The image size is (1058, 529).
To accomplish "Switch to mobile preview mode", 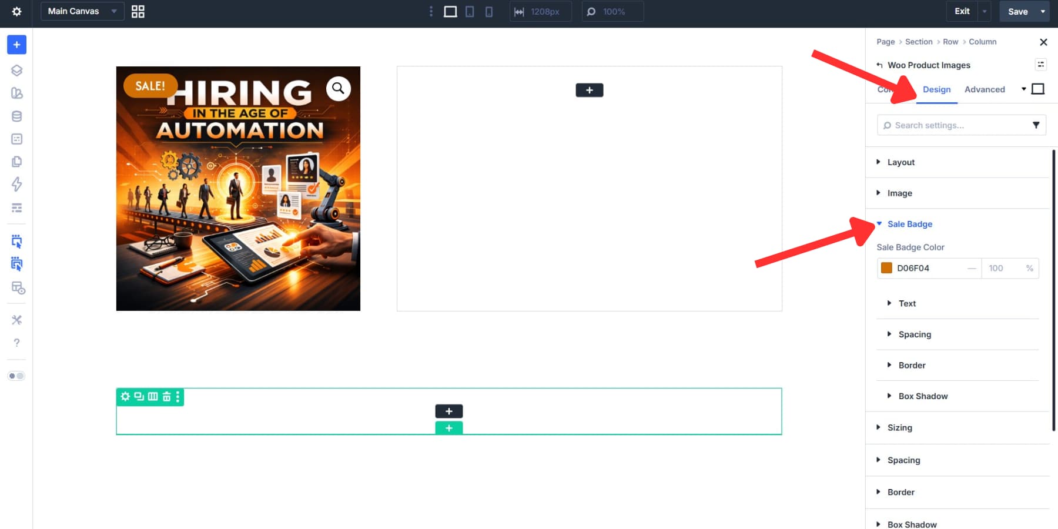I will (x=488, y=11).
